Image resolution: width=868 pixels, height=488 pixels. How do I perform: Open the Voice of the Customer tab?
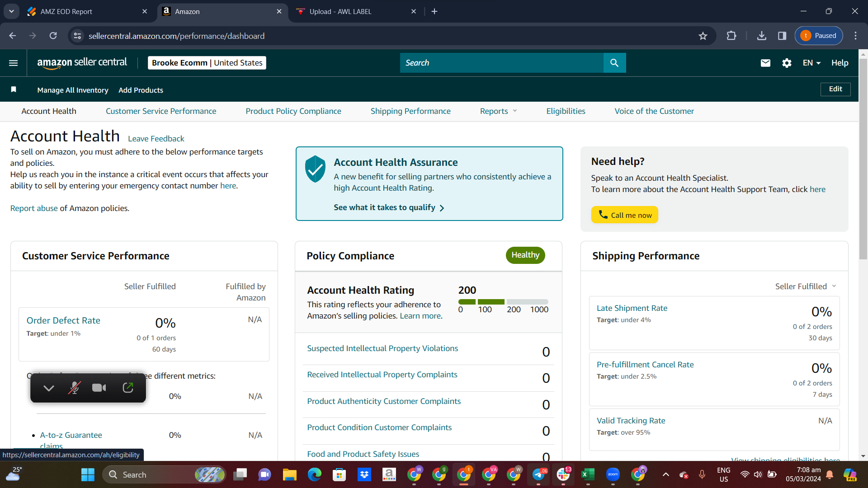(654, 111)
